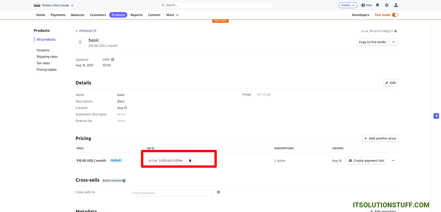
Task: Focus the Find a product input field
Action: point(171,193)
